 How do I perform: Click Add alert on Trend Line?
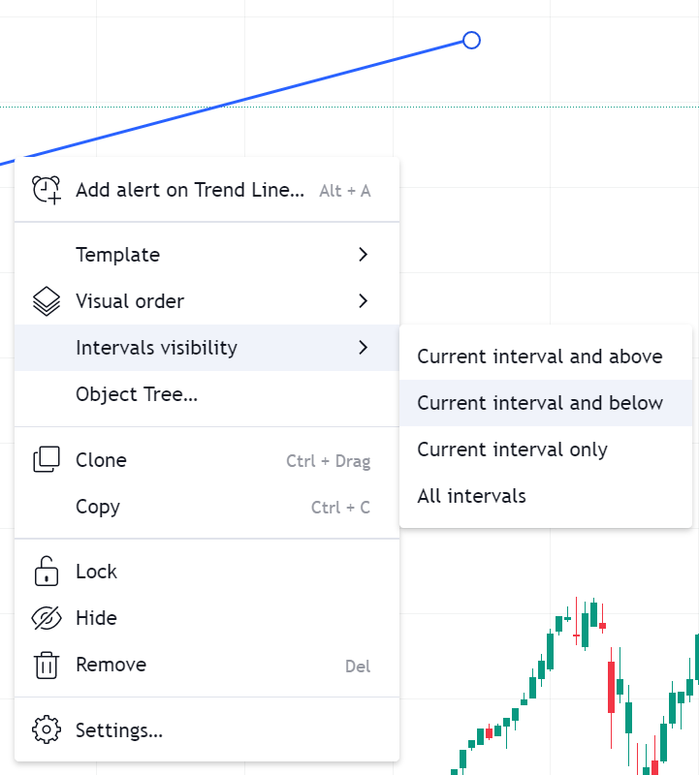190,190
